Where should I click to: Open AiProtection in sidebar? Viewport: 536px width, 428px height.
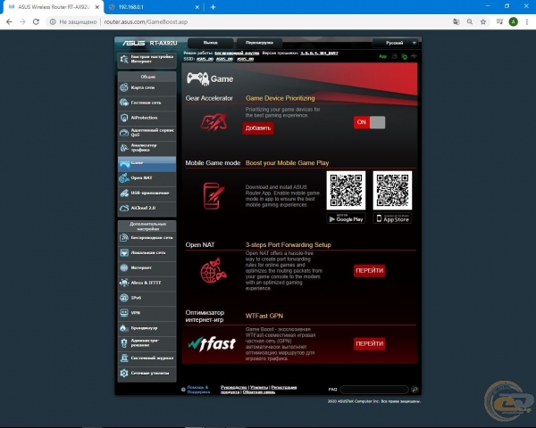click(147, 118)
